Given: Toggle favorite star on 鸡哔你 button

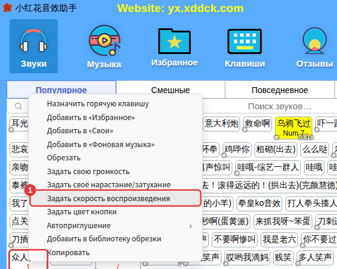Looking at the screenshot, I should click(x=224, y=155).
